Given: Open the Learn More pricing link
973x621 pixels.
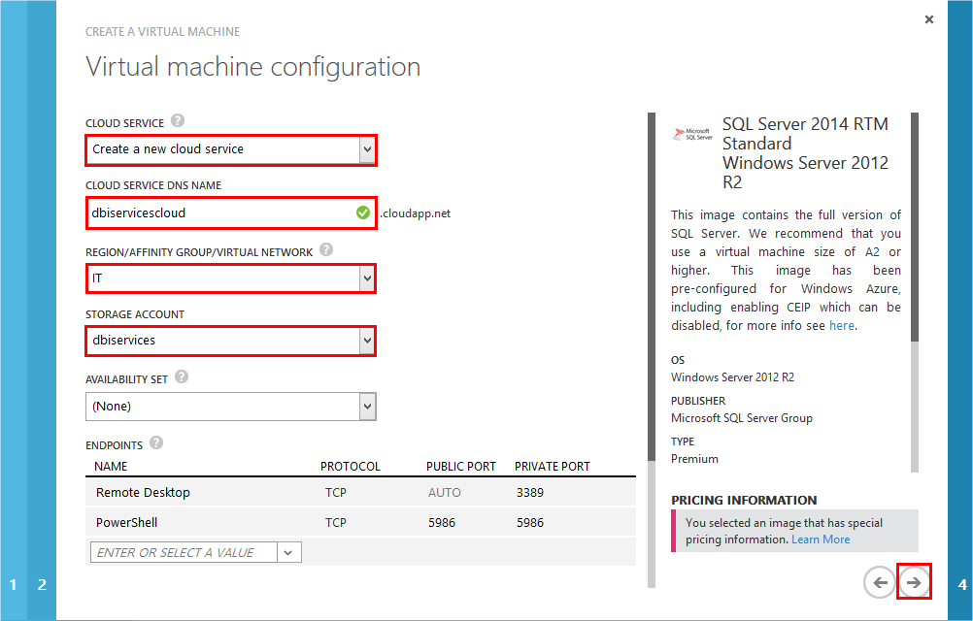Looking at the screenshot, I should click(x=821, y=539).
